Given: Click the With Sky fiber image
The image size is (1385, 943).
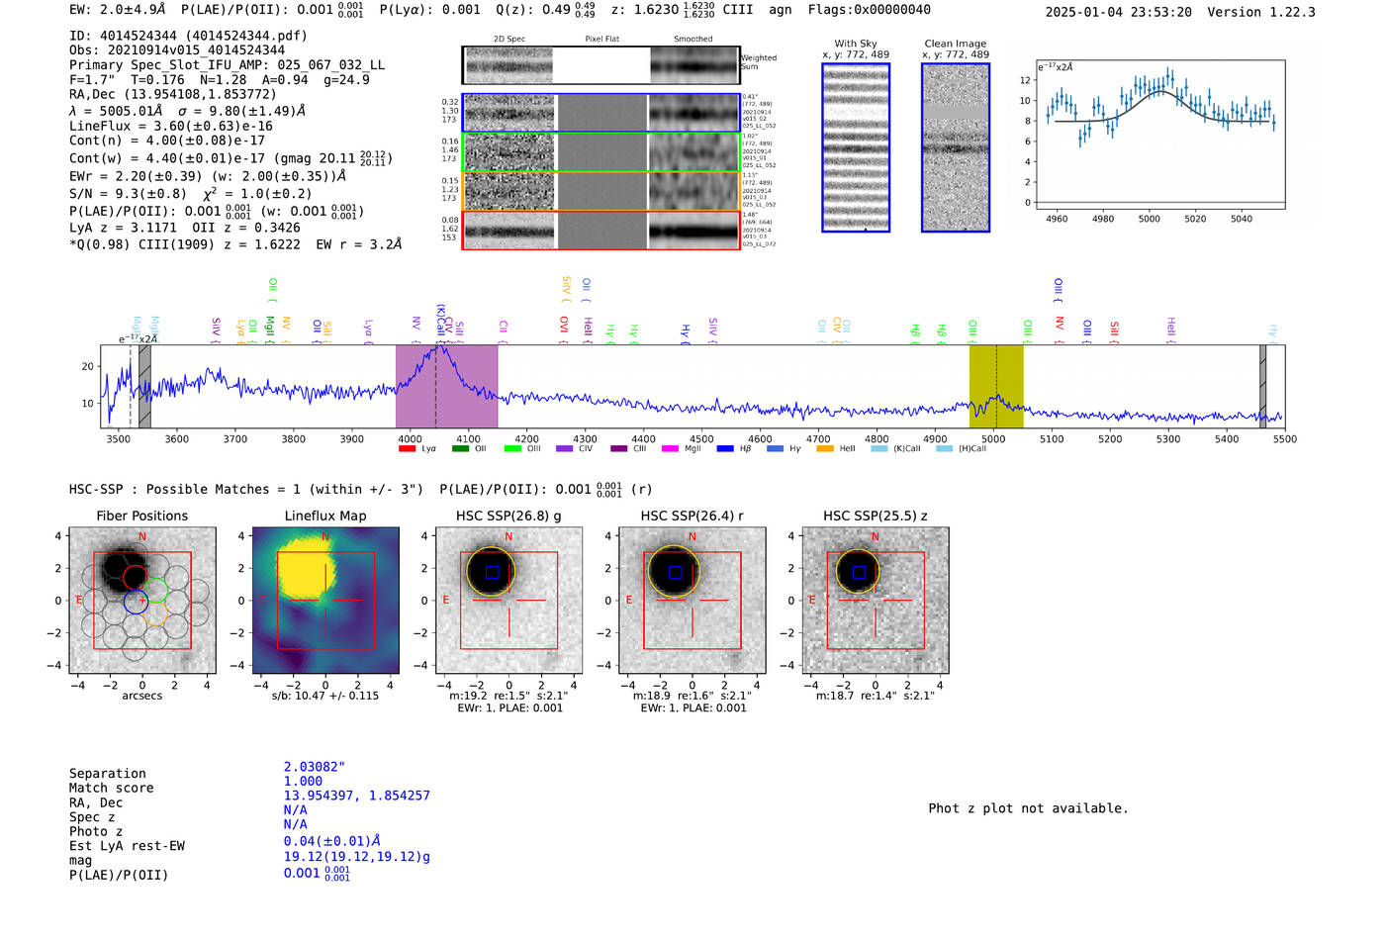Looking at the screenshot, I should click(x=856, y=147).
